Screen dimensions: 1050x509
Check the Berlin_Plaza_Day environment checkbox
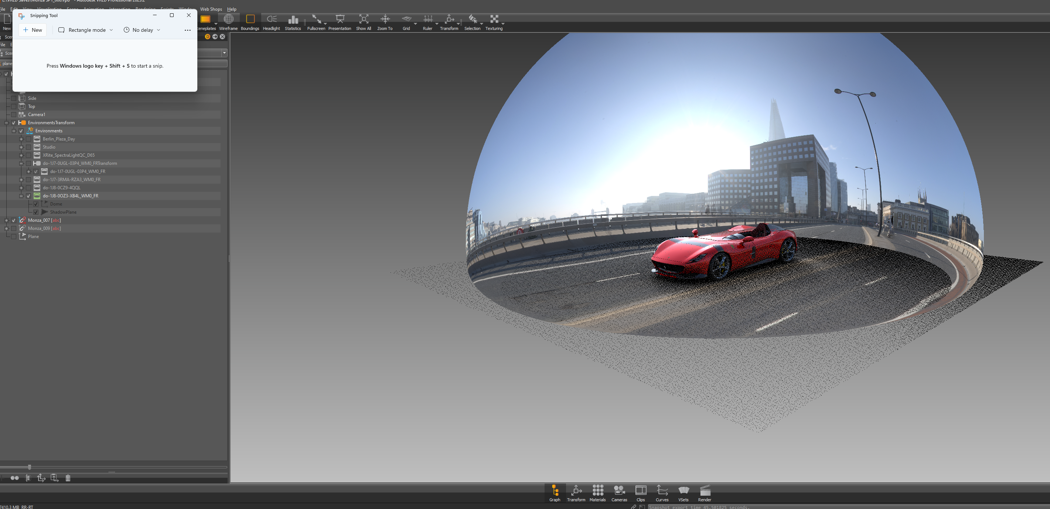(x=28, y=139)
